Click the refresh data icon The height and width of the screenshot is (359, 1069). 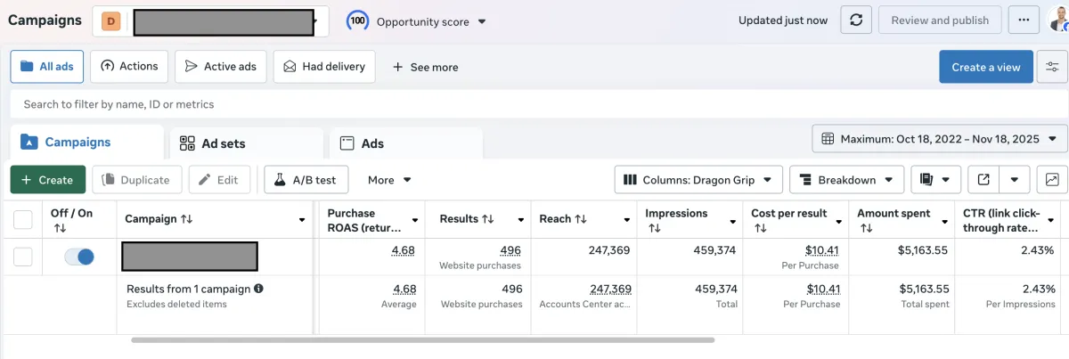[856, 20]
